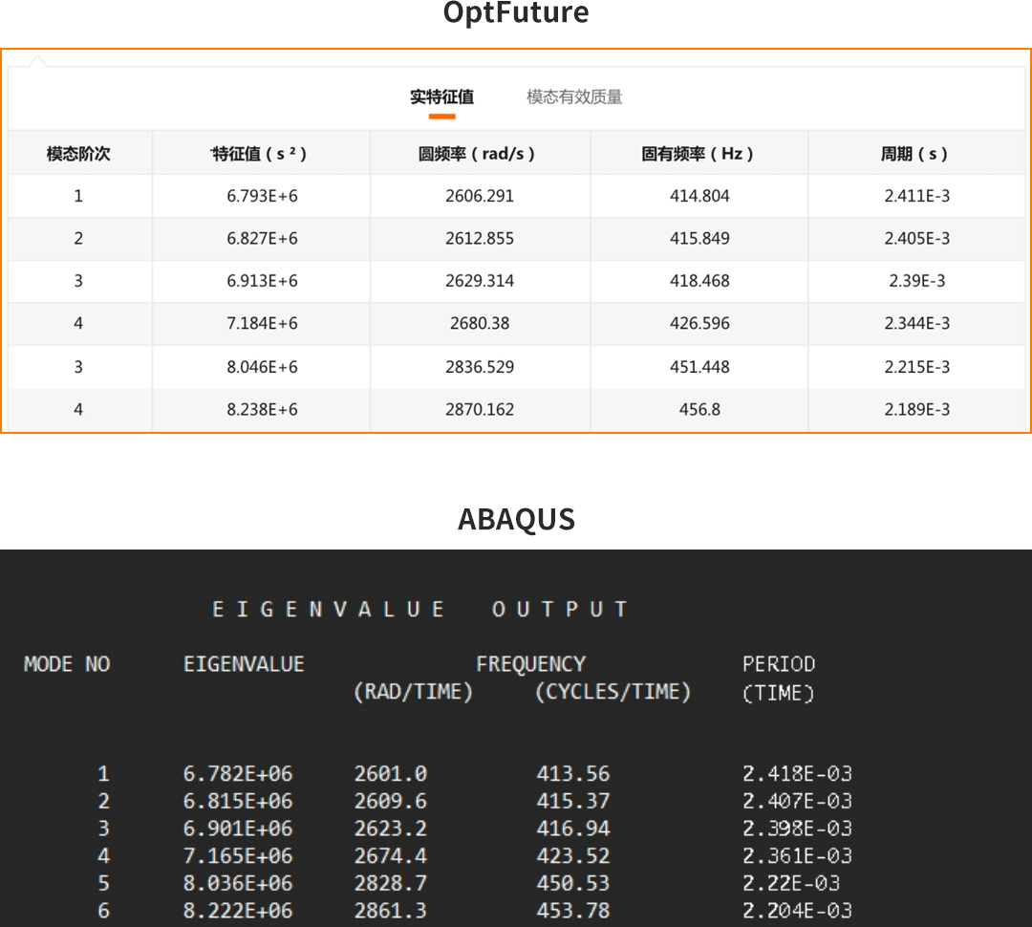This screenshot has width=1032, height=927.
Task: Click the spaced EIGENVALUE OUTPUT title
Action: pos(420,610)
